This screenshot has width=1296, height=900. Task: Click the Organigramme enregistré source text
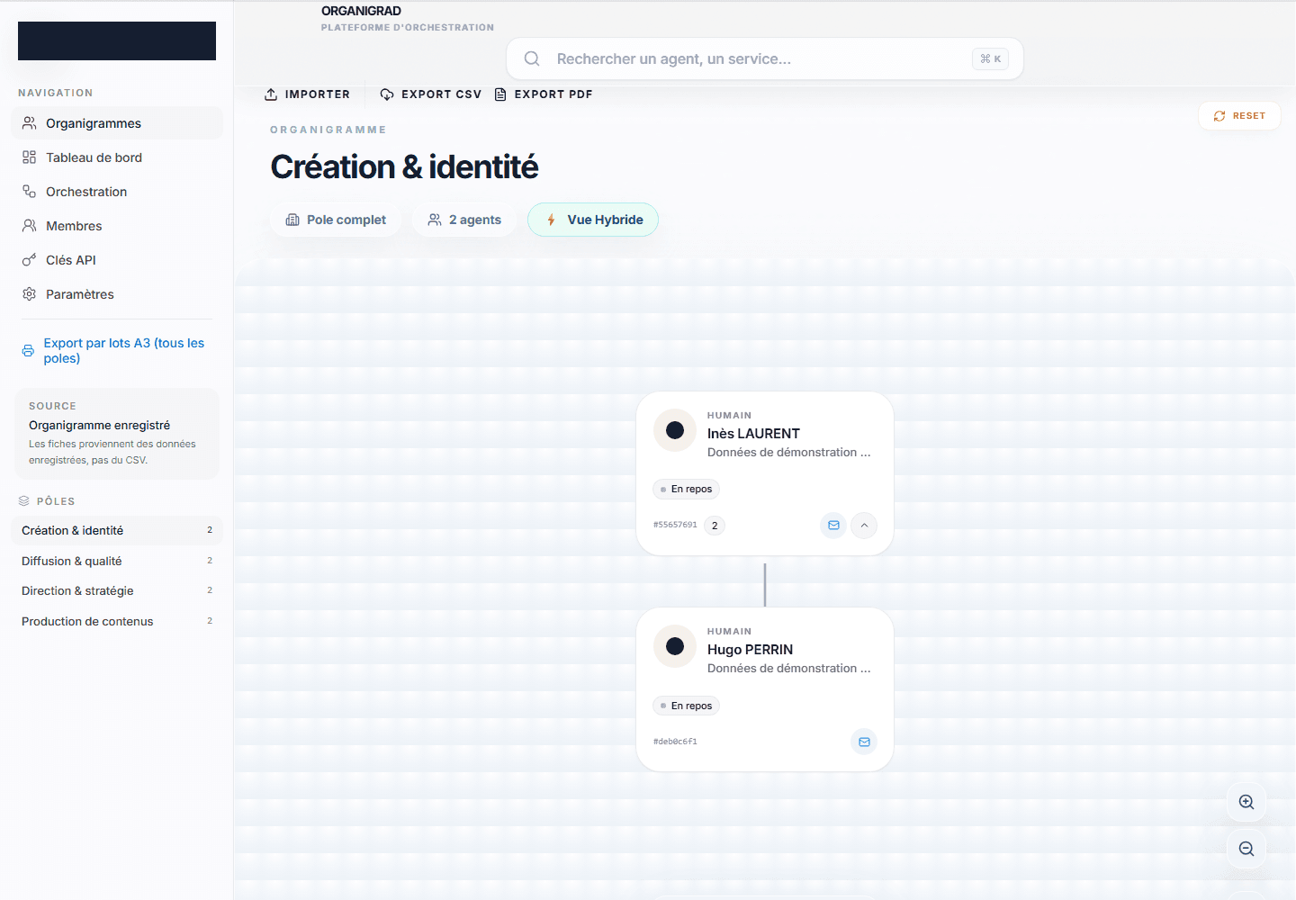pos(99,425)
